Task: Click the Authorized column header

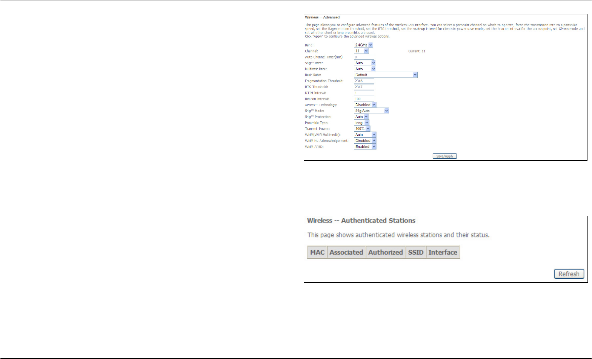Action: pyautogui.click(x=386, y=252)
